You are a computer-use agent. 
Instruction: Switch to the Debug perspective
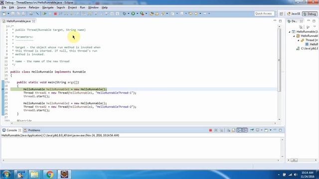310,14
